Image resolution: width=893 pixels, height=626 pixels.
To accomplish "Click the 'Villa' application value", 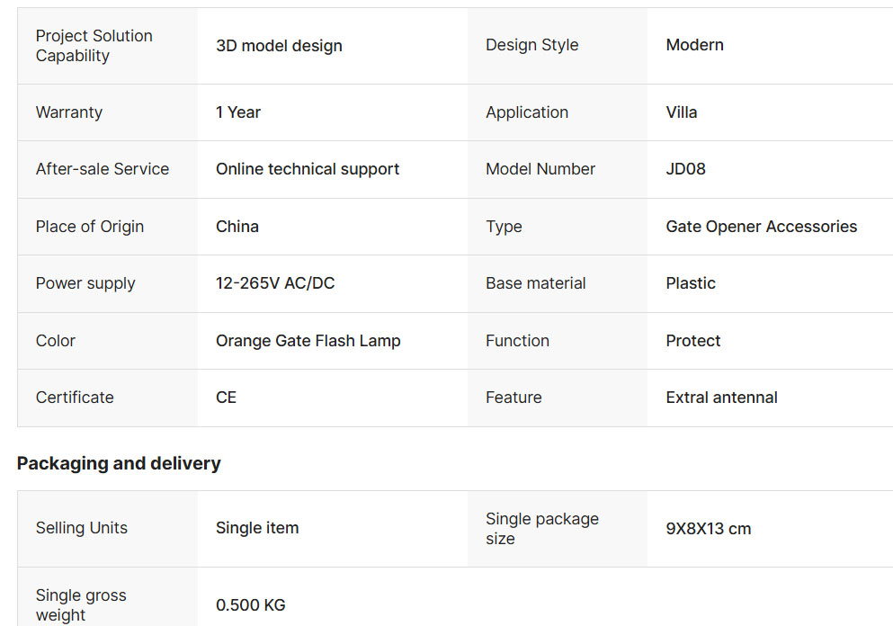I will click(681, 112).
